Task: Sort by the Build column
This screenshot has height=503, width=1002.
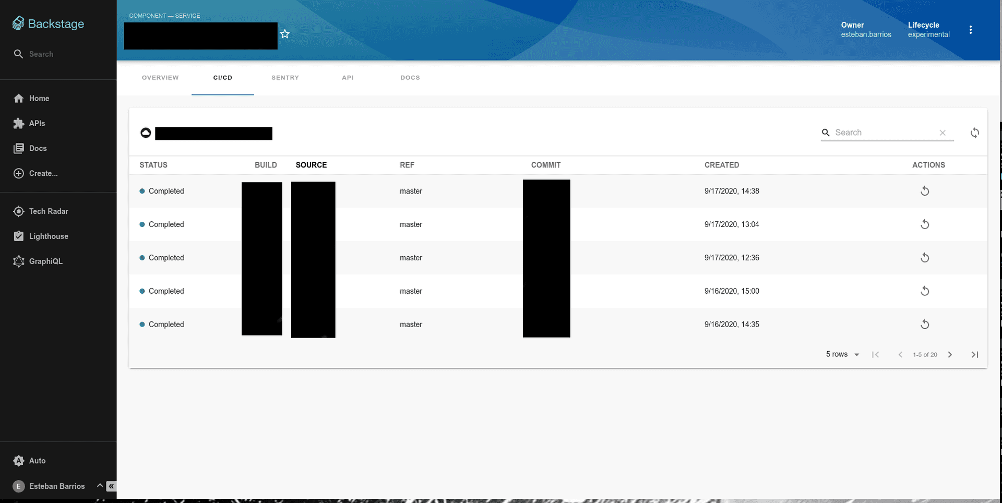Action: coord(266,165)
